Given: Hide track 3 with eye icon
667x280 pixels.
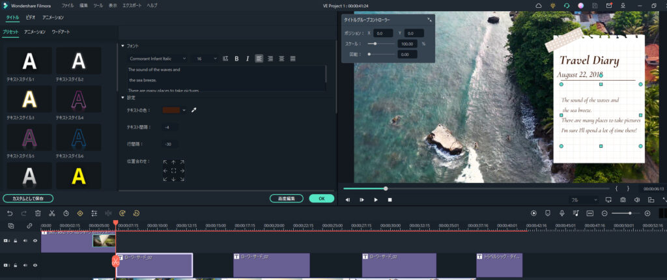Looking at the screenshot, I should tap(35, 265).
